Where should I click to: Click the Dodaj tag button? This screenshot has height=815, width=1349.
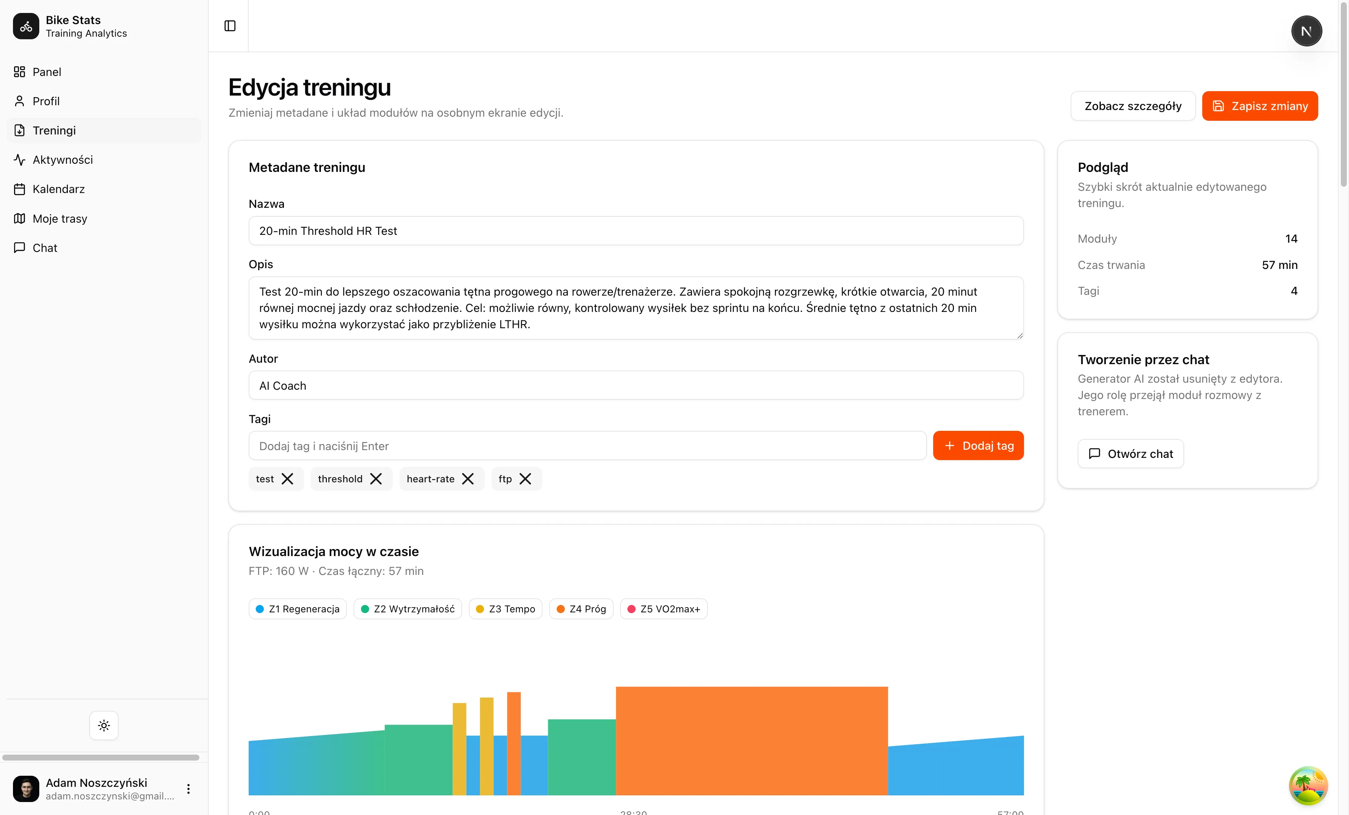(x=978, y=446)
